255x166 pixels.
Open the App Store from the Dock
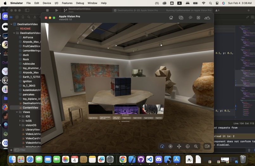(177, 159)
